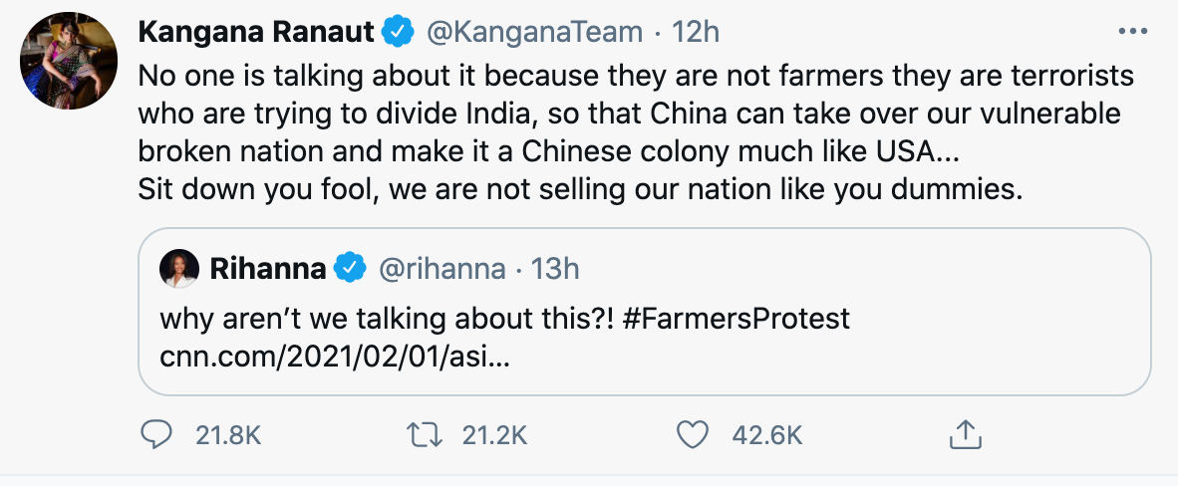This screenshot has height=486, width=1178.
Task: Visit the @KanganaTeam handle
Action: click(x=534, y=32)
